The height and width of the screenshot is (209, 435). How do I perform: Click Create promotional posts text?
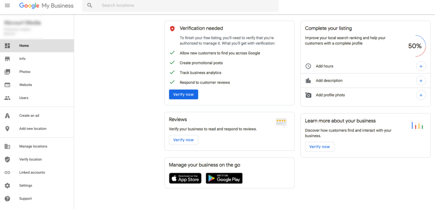click(x=201, y=63)
